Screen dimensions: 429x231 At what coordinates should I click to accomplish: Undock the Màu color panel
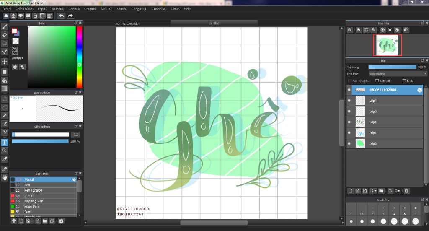click(x=76, y=23)
